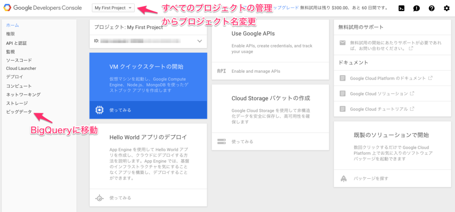
Task: Click パッケージを探す link
Action: [x=371, y=178]
